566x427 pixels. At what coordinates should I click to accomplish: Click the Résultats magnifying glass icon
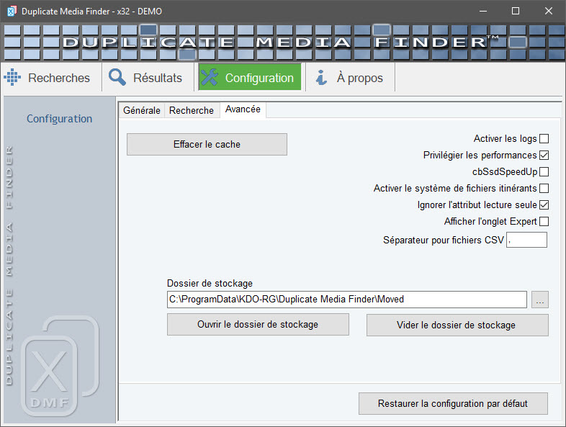tap(117, 77)
